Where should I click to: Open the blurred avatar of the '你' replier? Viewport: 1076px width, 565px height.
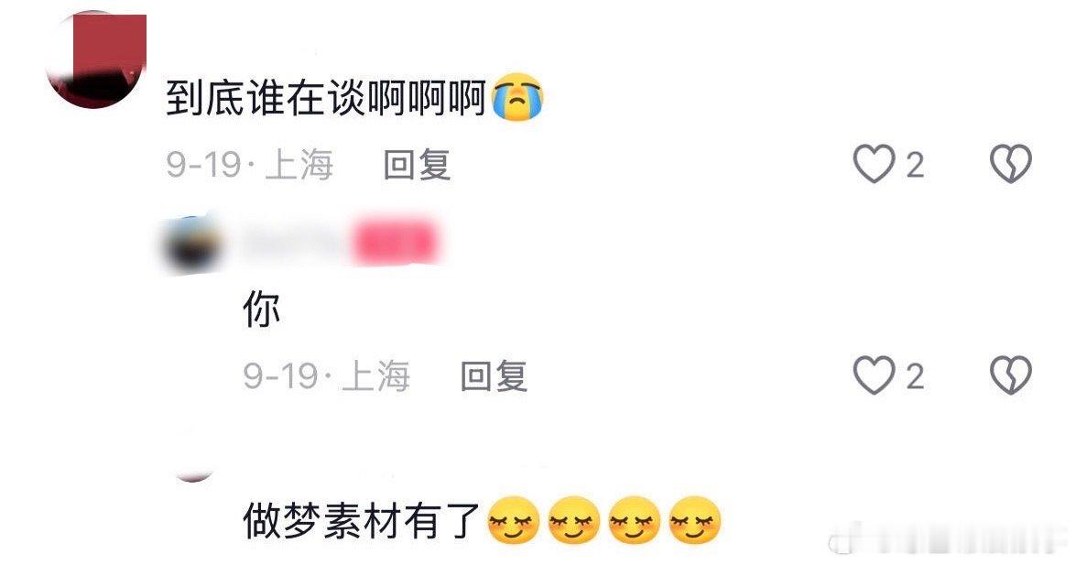[194, 244]
